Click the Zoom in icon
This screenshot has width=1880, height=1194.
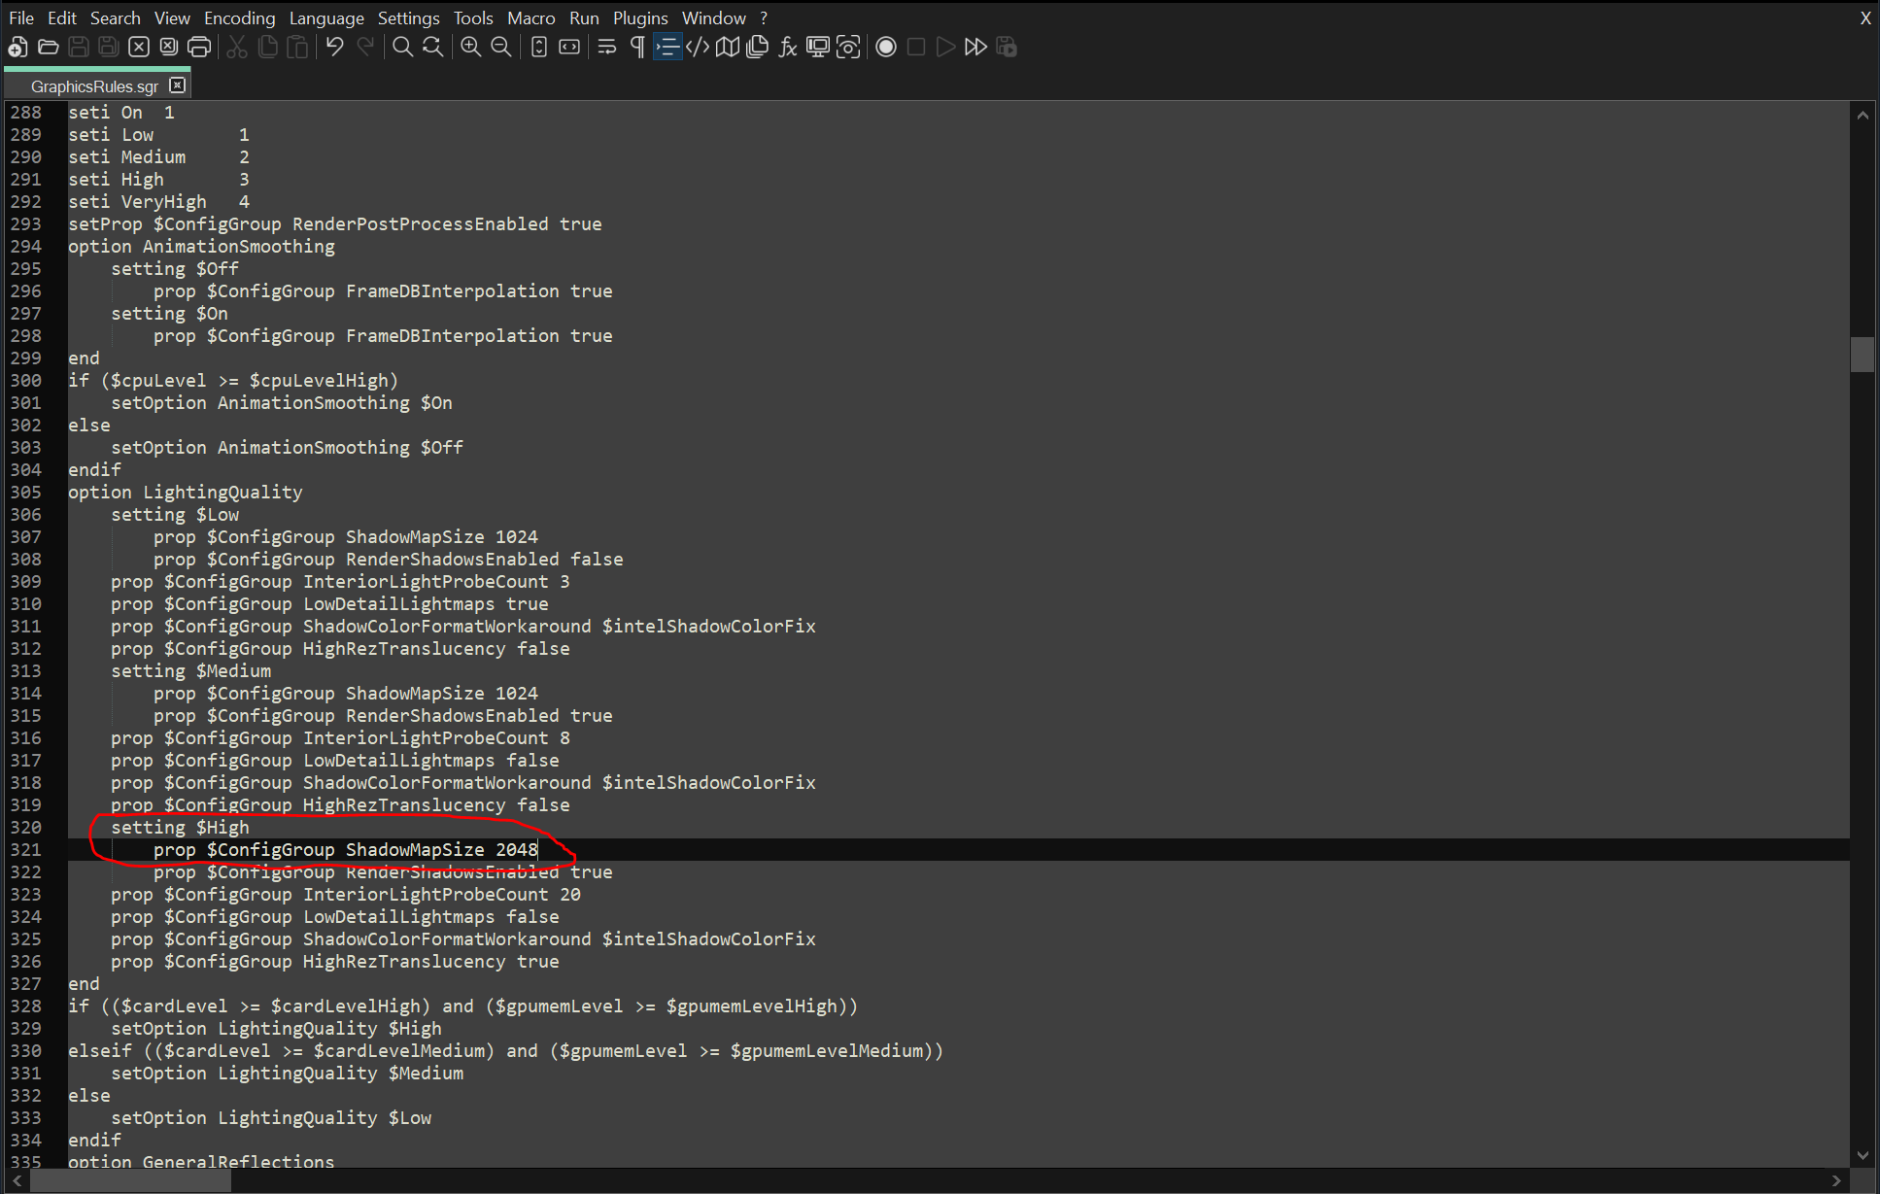point(470,47)
